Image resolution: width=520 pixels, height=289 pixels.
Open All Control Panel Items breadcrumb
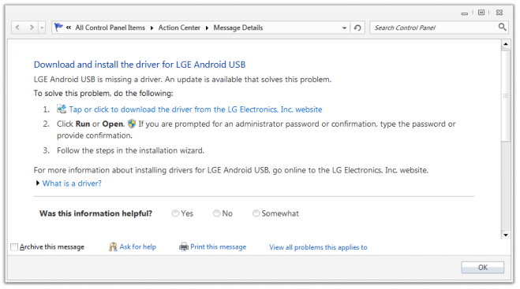(x=110, y=28)
